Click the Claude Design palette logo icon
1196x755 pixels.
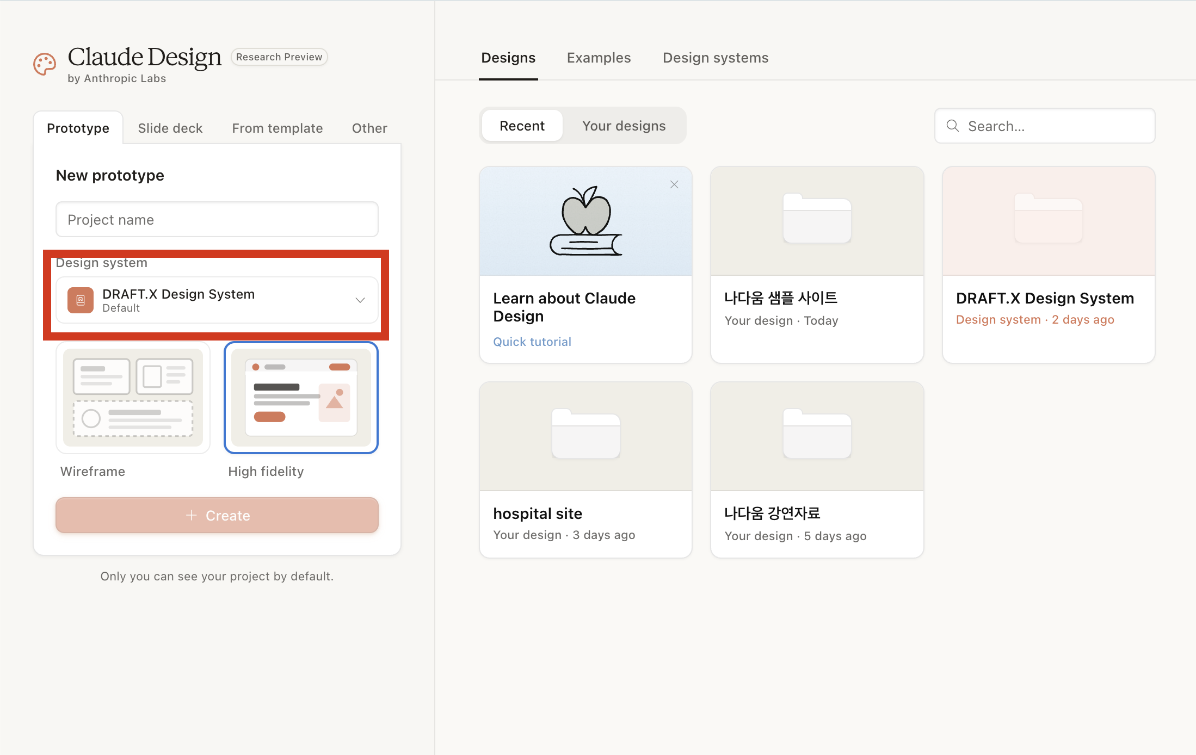coord(45,64)
